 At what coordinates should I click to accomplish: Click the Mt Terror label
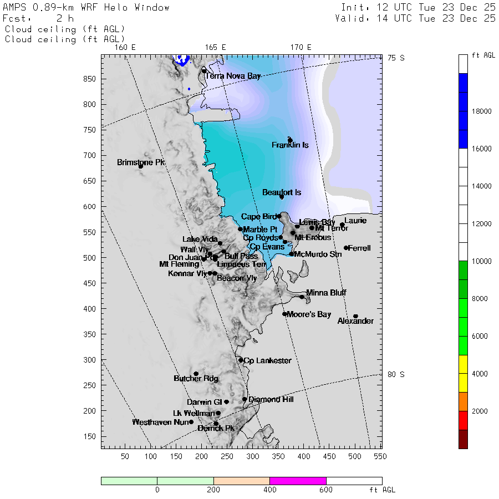[332, 228]
